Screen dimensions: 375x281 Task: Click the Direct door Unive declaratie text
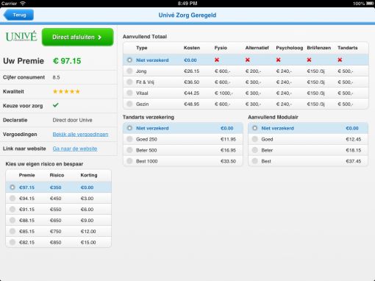72,120
